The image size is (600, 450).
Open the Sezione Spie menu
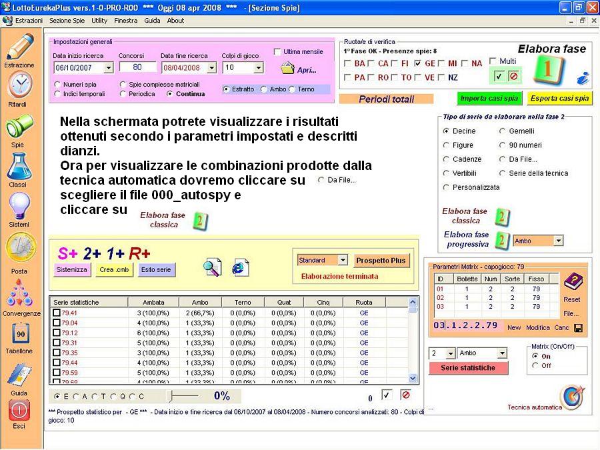(67, 21)
